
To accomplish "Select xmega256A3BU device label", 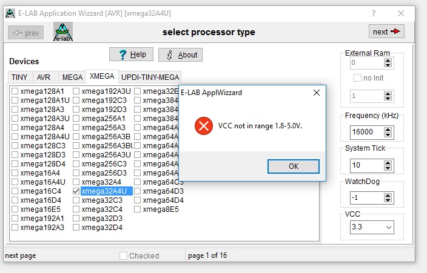I will pyautogui.click(x=107, y=146).
